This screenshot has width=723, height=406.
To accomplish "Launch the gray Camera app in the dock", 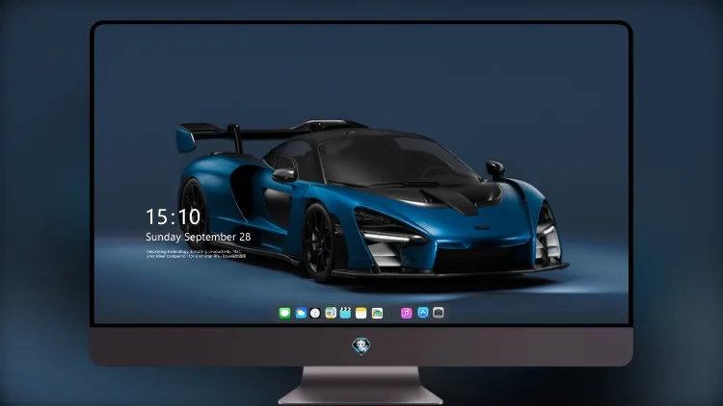I will pos(439,313).
